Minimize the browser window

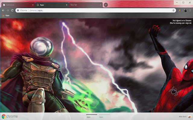(x=177, y=2)
